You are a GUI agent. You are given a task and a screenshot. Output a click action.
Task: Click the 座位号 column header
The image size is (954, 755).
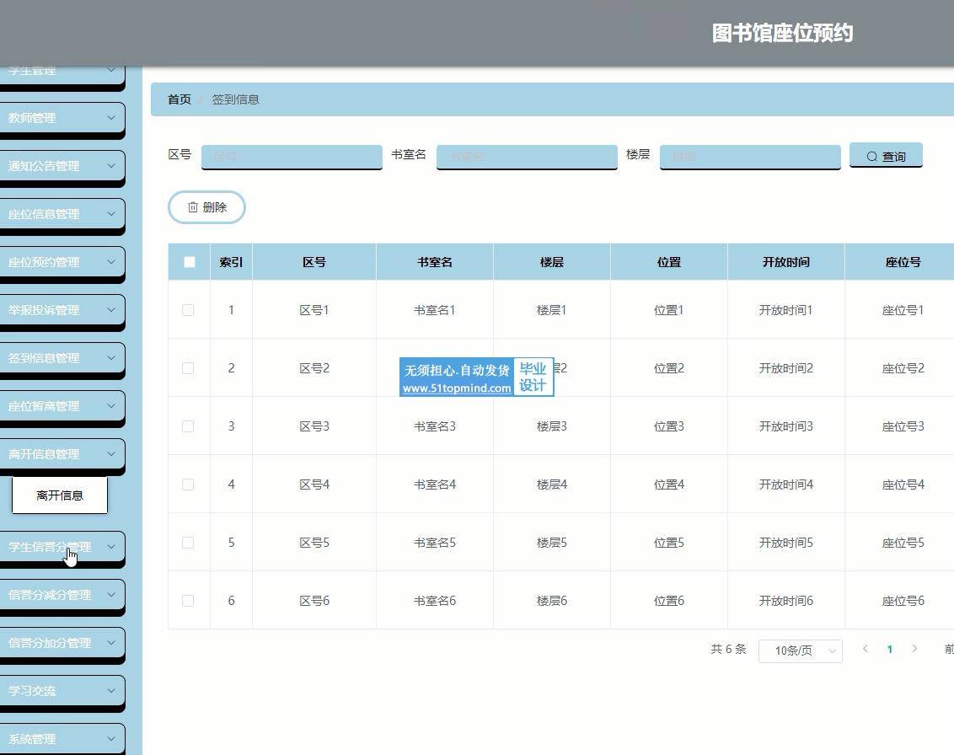point(903,262)
